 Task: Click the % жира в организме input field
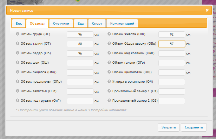pos(172,82)
